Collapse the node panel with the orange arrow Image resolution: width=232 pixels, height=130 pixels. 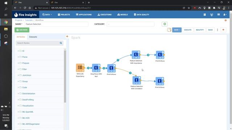pyautogui.click(x=67, y=36)
